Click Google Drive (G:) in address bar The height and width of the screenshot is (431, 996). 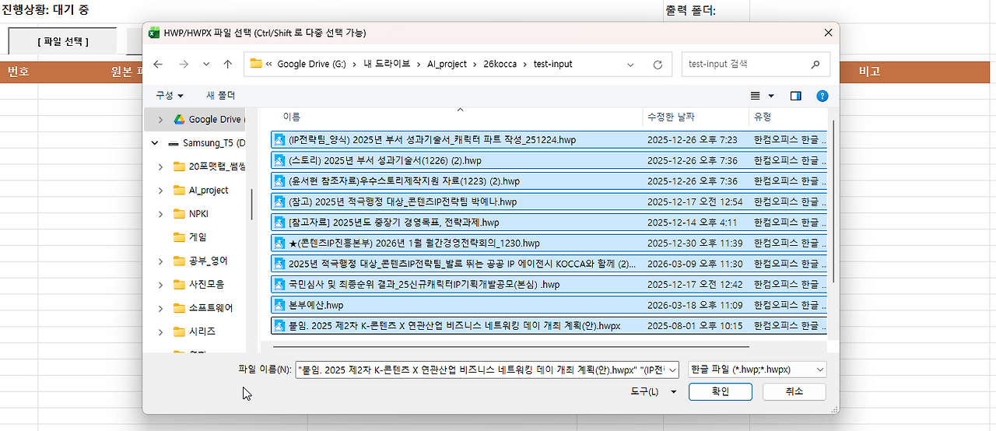[311, 65]
